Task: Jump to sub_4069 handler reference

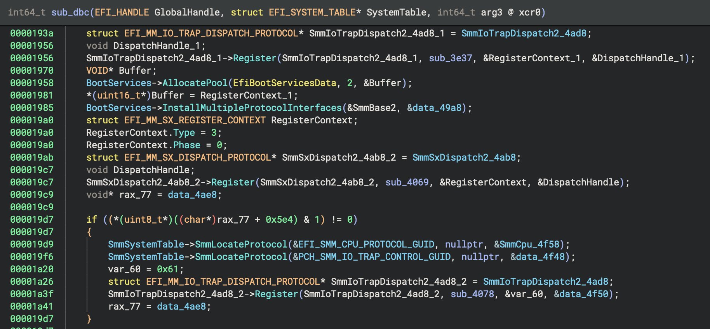Action: pyautogui.click(x=407, y=182)
